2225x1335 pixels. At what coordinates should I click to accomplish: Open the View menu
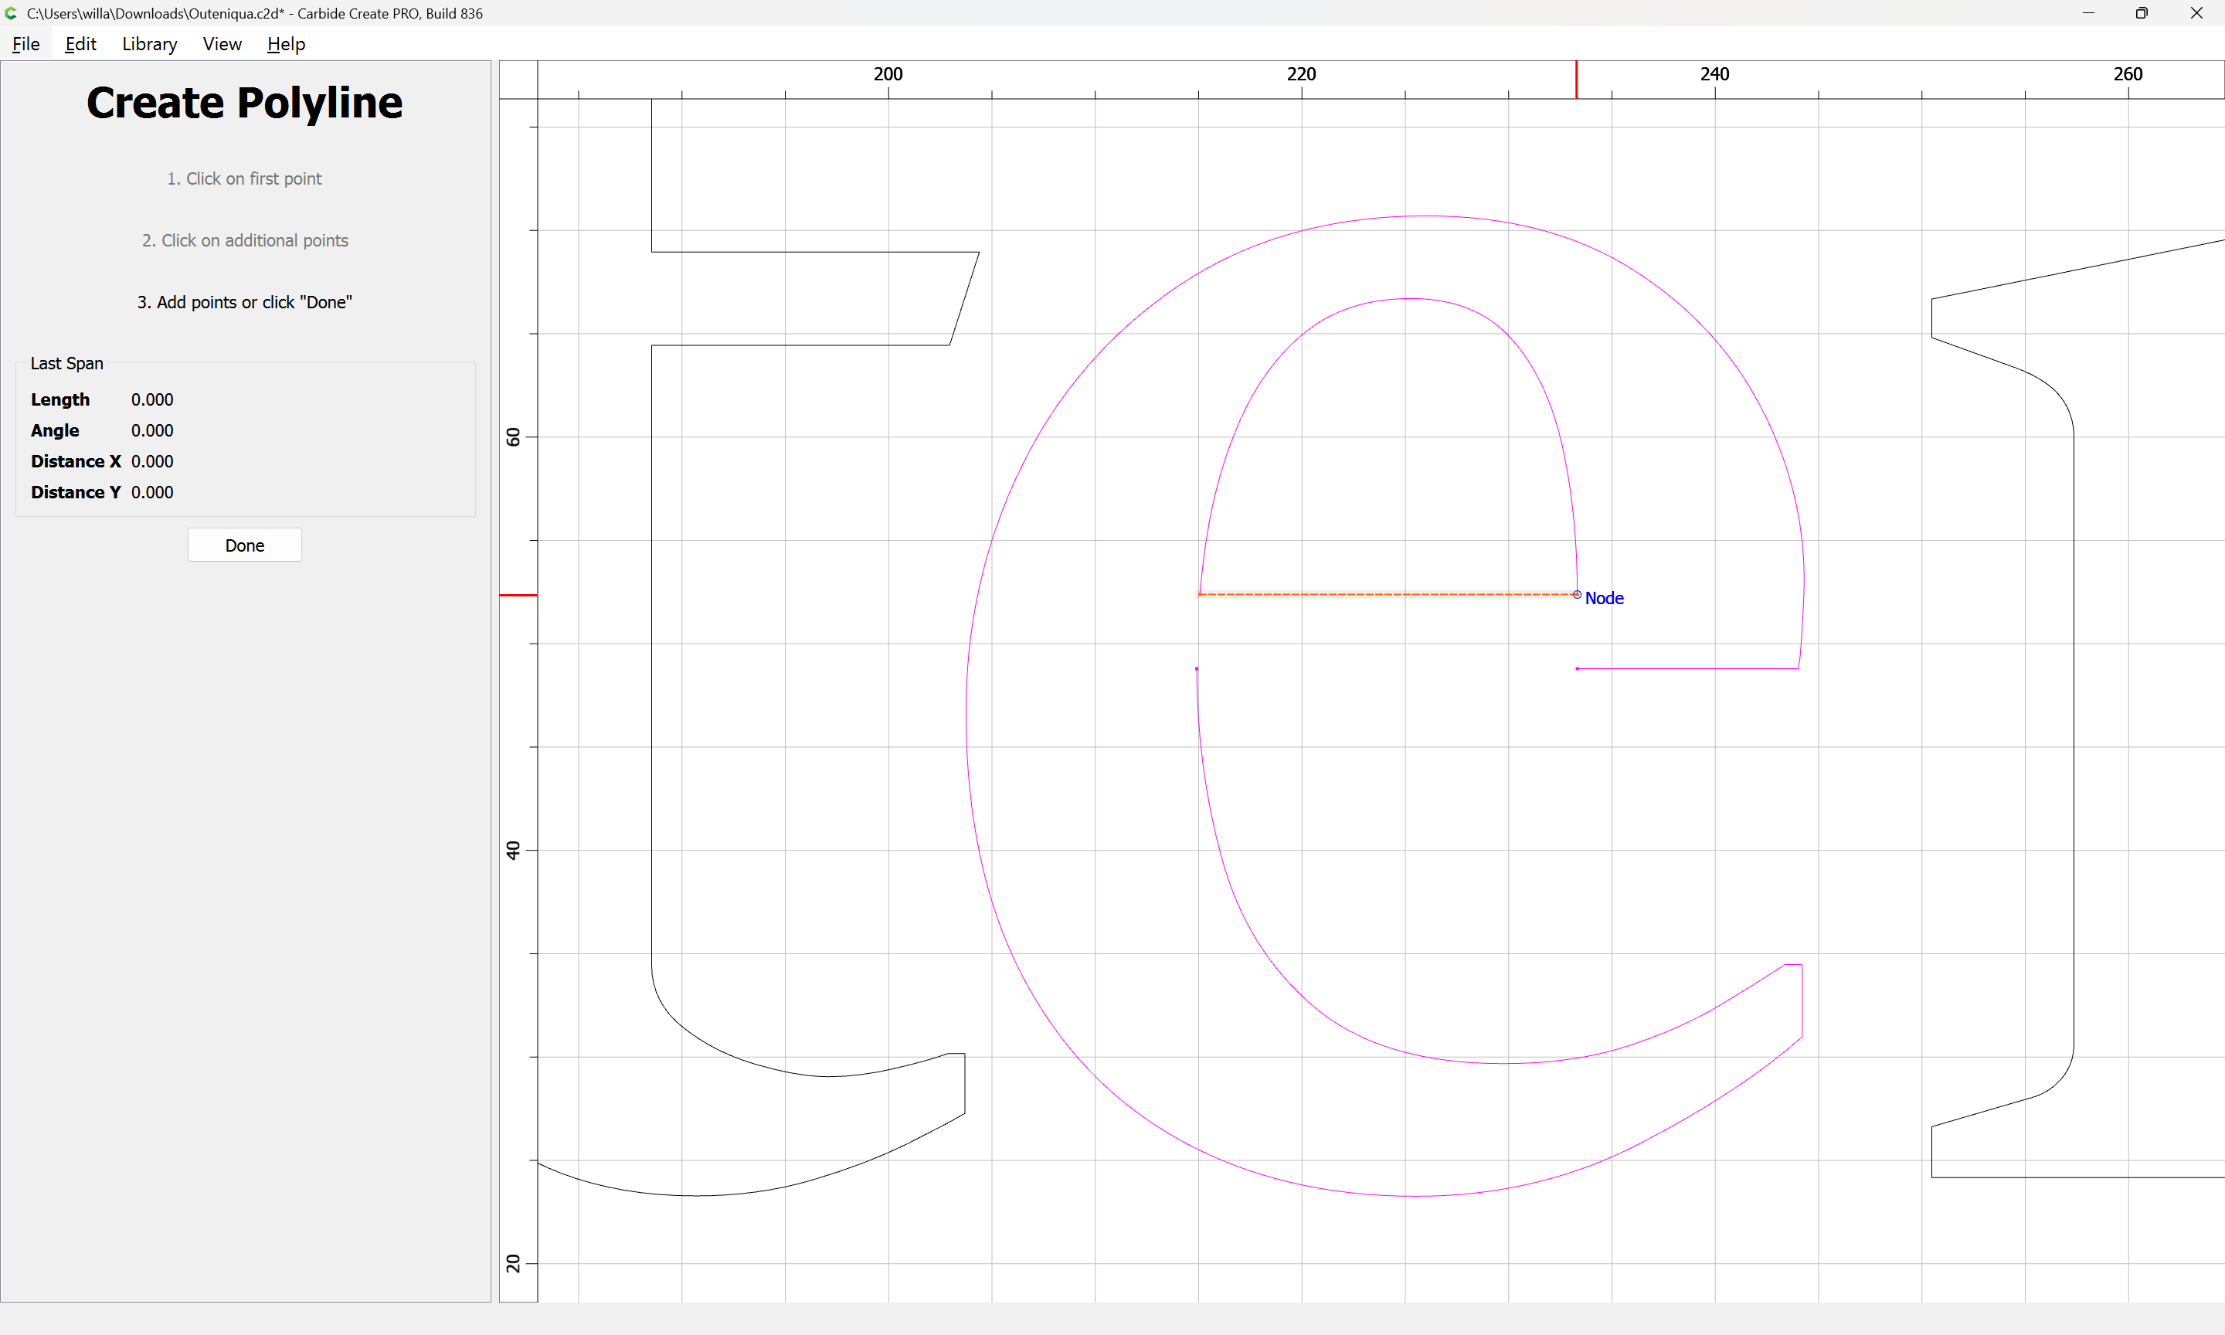(222, 44)
